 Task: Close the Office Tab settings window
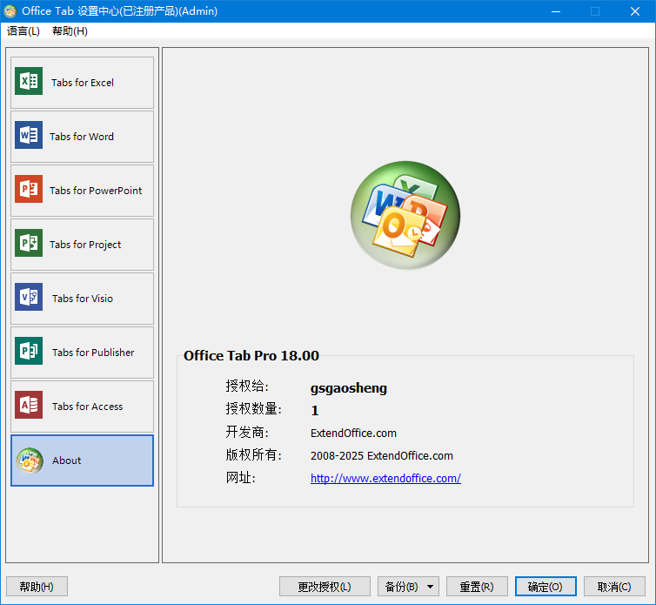[x=634, y=11]
